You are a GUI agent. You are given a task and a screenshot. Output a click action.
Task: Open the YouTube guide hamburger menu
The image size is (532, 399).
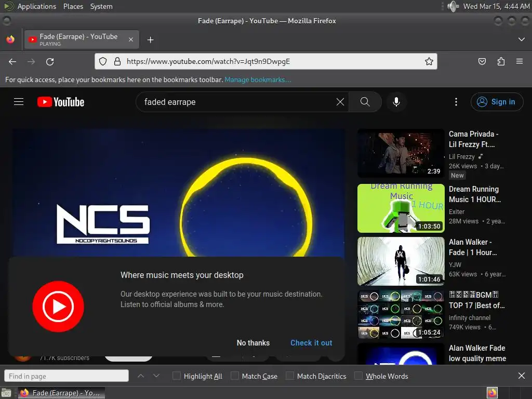(x=19, y=102)
